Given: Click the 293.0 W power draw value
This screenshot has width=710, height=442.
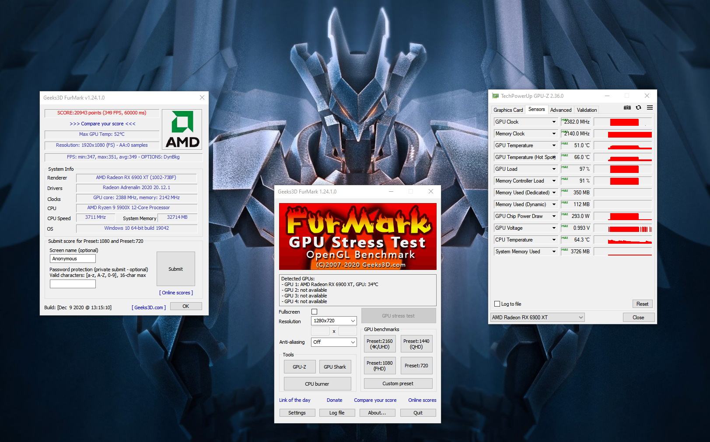Looking at the screenshot, I should pos(581,216).
